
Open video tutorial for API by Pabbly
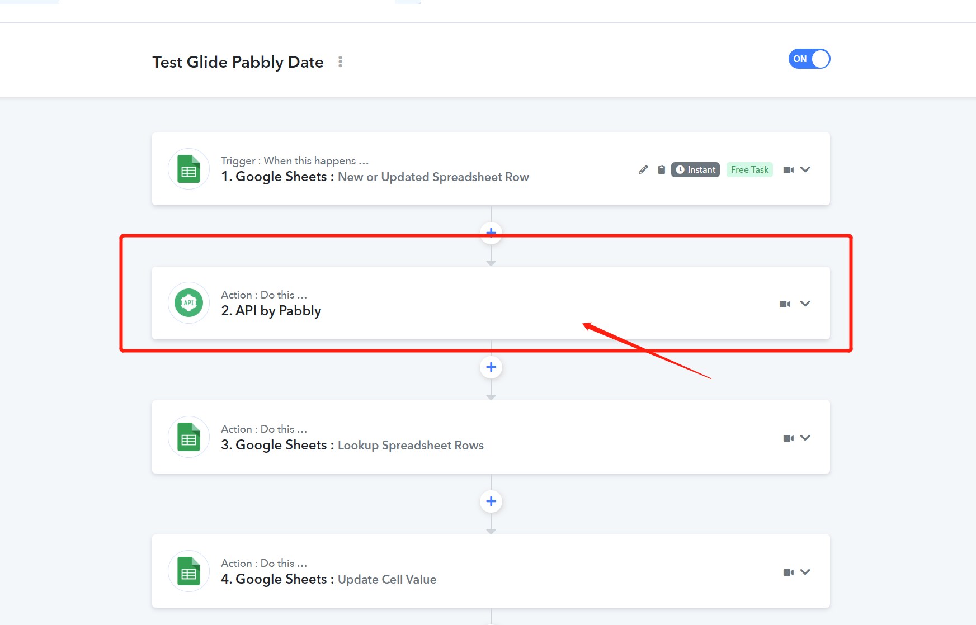pyautogui.click(x=785, y=304)
